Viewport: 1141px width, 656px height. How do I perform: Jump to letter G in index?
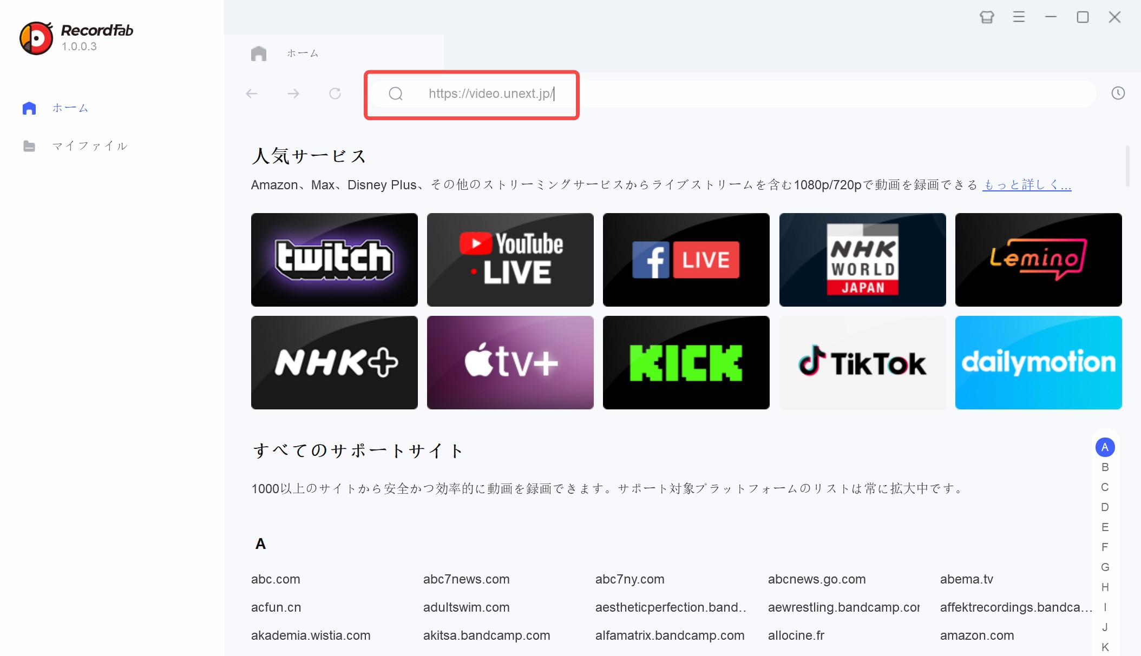1105,567
